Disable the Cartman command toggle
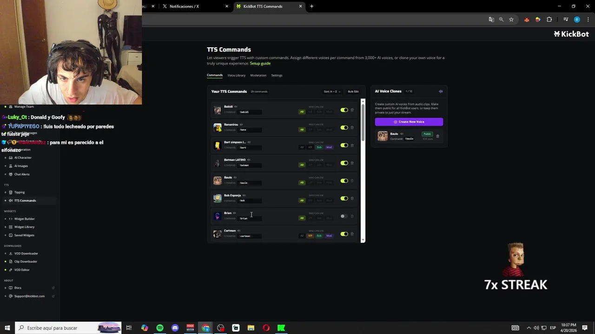The height and width of the screenshot is (334, 595). (x=344, y=234)
